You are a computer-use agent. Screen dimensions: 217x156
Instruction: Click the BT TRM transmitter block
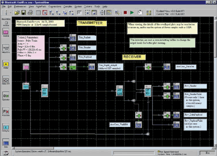pyautogui.click(x=45, y=91)
